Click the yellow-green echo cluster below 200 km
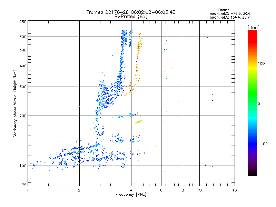Screen dimensions: 276x207 (139, 122)
